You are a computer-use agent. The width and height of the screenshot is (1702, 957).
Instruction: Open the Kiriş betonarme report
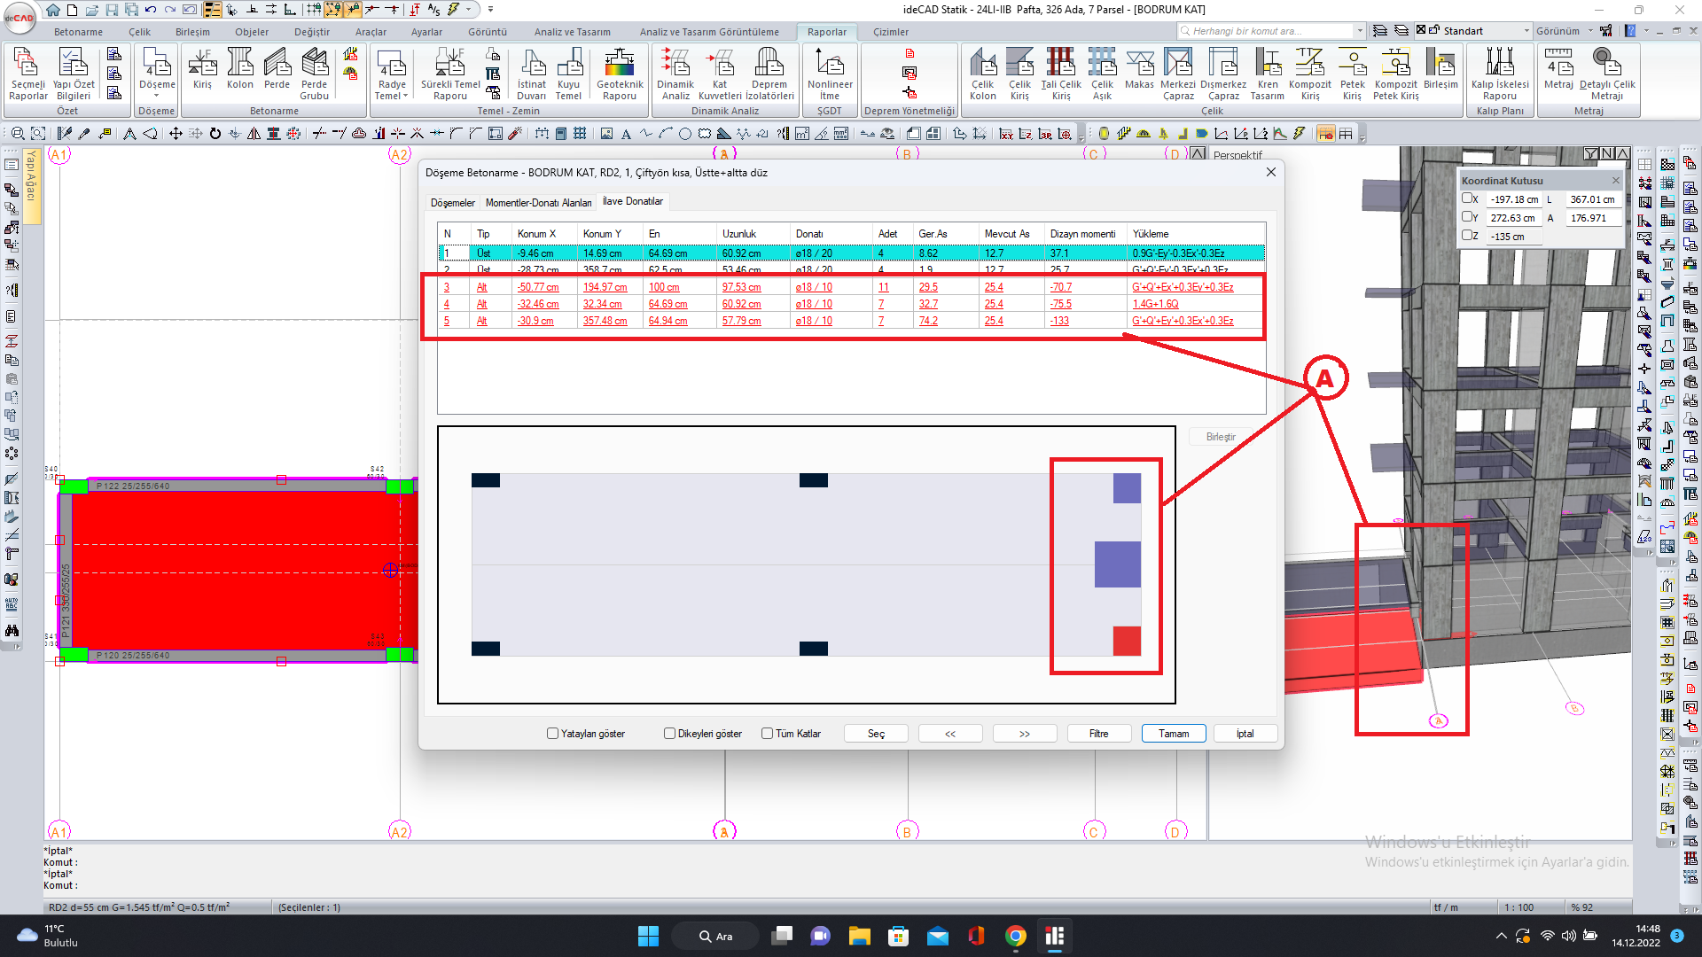202,69
